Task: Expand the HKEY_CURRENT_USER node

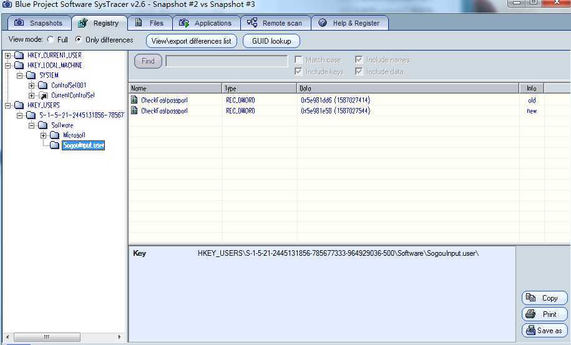Action: tap(8, 56)
